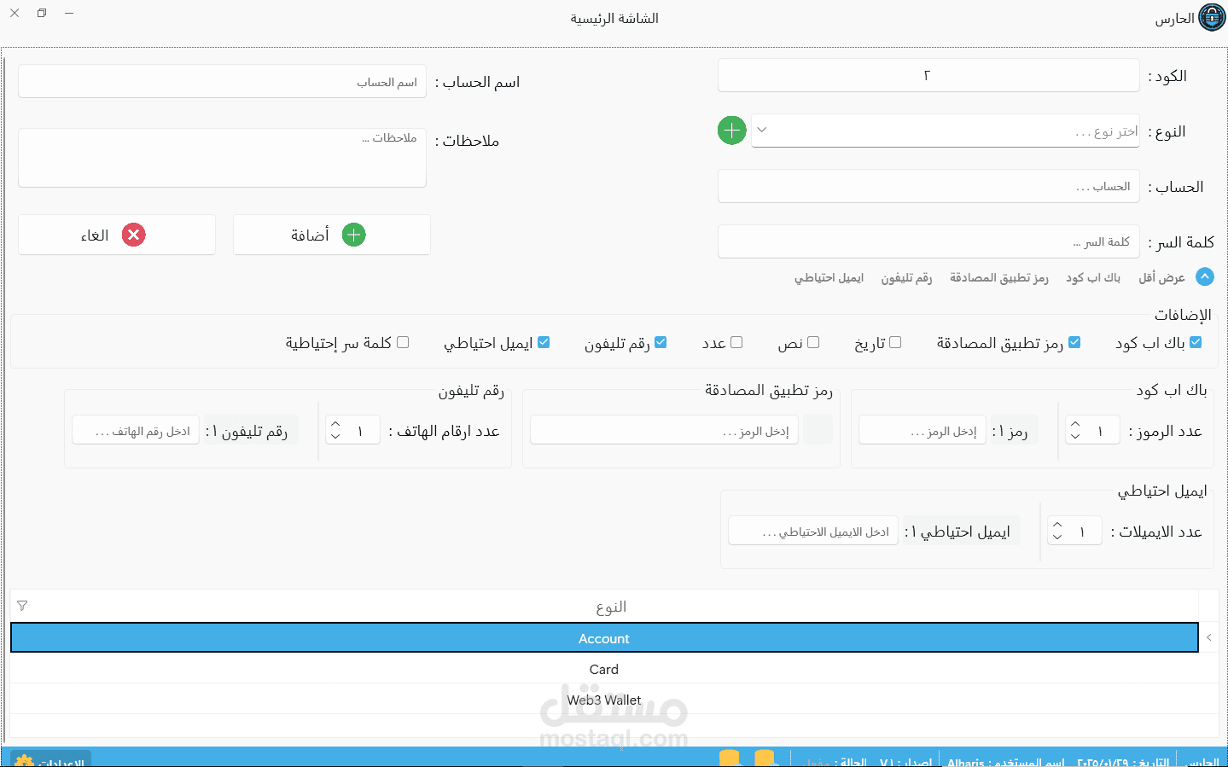Click the green plus icon beside the type dropdown
The width and height of the screenshot is (1228, 767).
(732, 131)
